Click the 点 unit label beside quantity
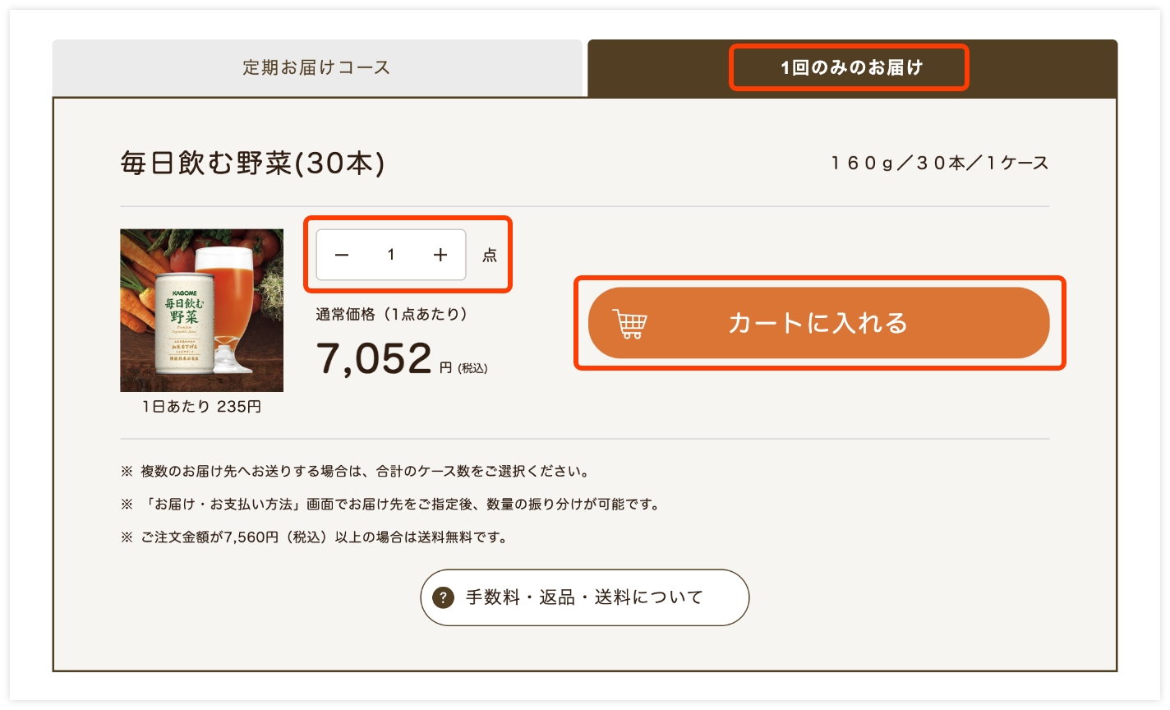 pyautogui.click(x=490, y=256)
